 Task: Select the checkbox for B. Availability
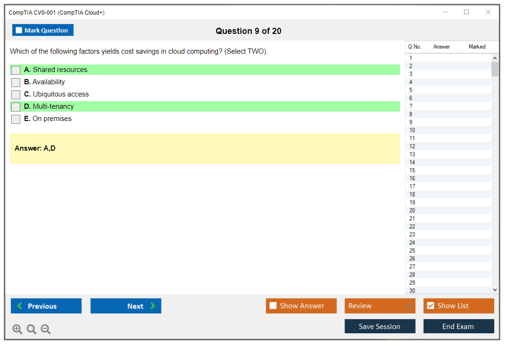point(16,82)
